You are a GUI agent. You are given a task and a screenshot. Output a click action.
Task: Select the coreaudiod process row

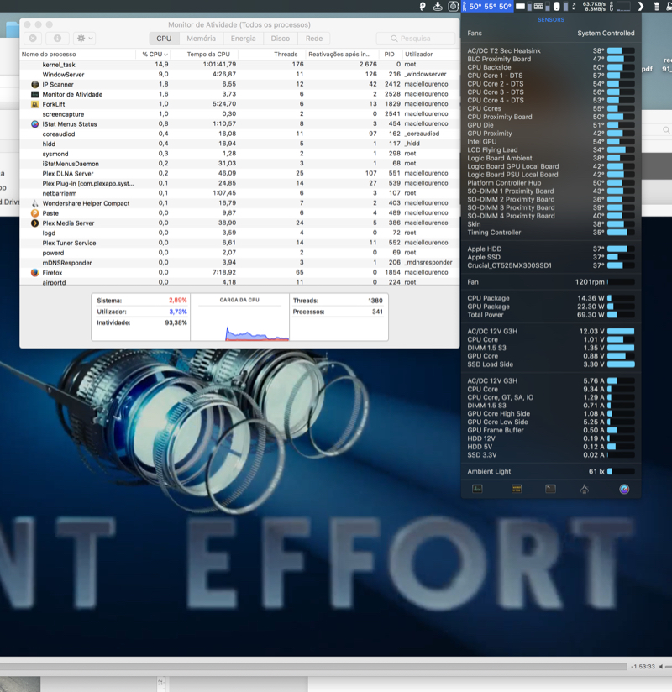239,134
